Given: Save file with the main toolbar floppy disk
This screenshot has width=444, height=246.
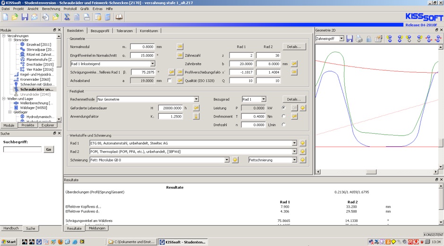Looking at the screenshot, I should coord(25,17).
